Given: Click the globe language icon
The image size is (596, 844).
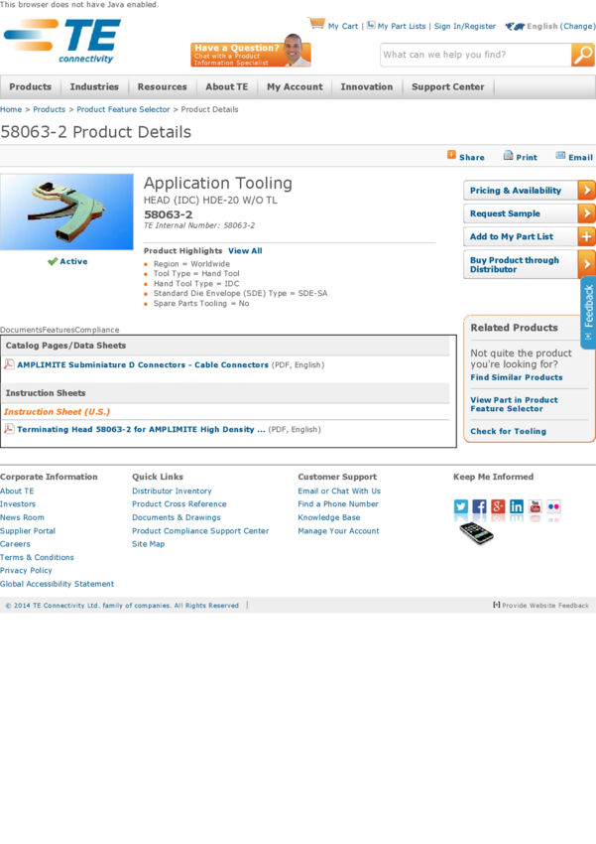Looking at the screenshot, I should [x=515, y=26].
